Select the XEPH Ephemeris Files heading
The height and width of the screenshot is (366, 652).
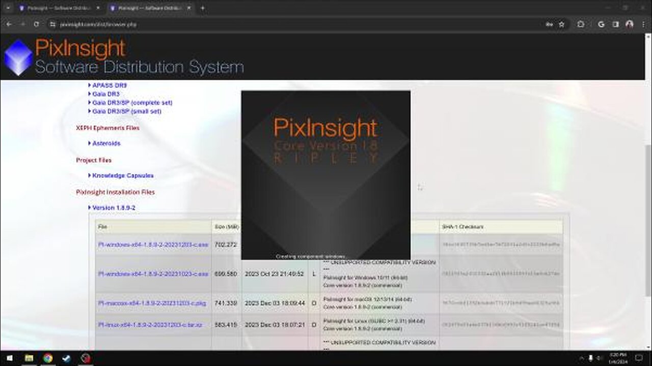click(x=107, y=128)
